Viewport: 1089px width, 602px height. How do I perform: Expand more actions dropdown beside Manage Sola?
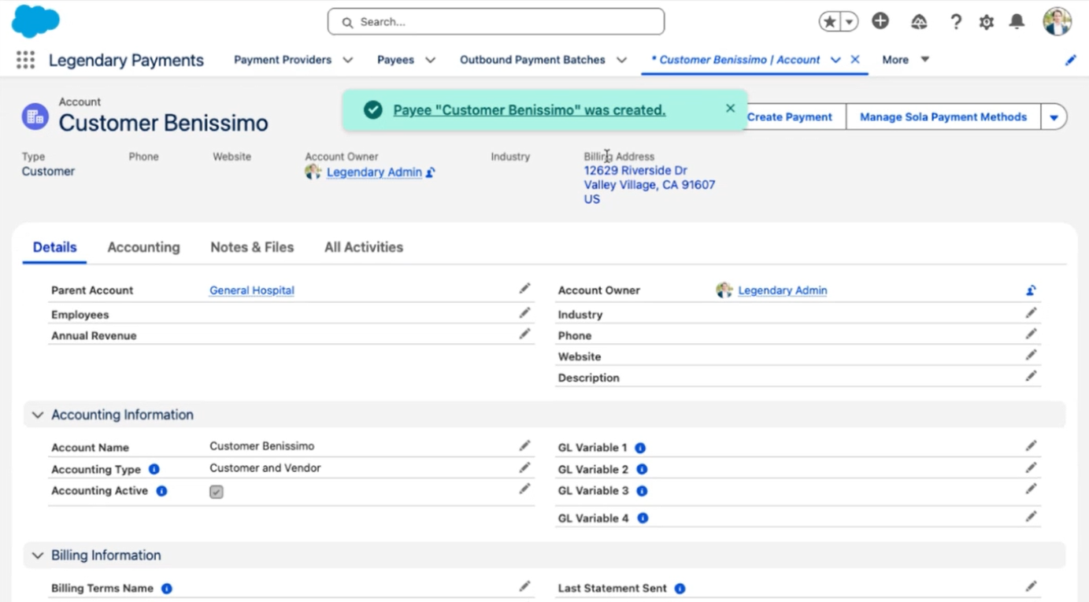coord(1054,117)
